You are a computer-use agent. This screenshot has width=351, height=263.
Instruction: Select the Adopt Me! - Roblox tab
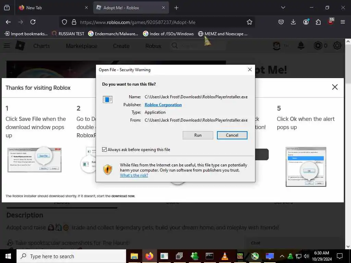[x=131, y=8]
